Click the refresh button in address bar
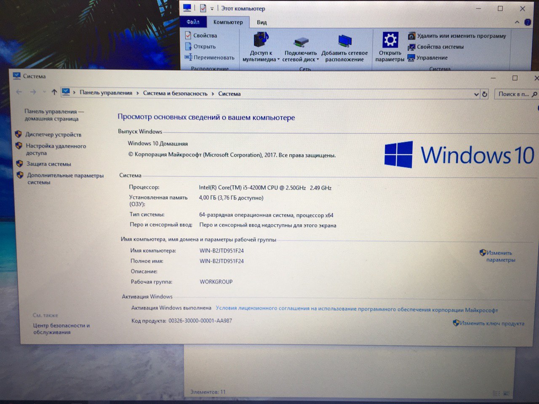This screenshot has width=539, height=404. pos(485,94)
